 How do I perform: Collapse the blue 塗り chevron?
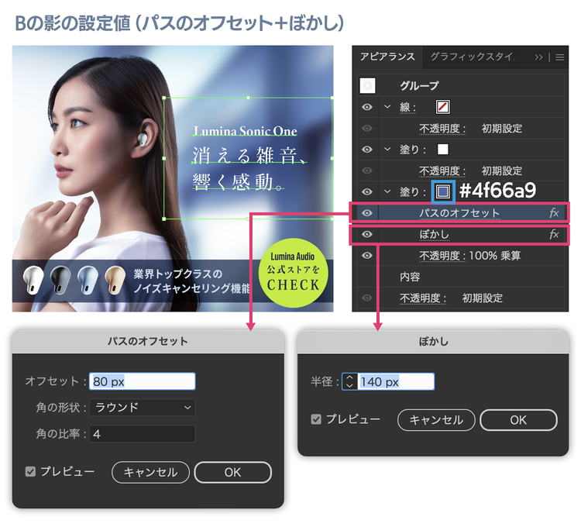[x=387, y=191]
